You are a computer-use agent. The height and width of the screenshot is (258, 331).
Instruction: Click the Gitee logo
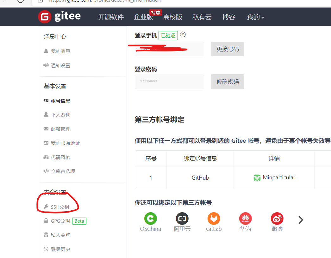tap(45, 17)
